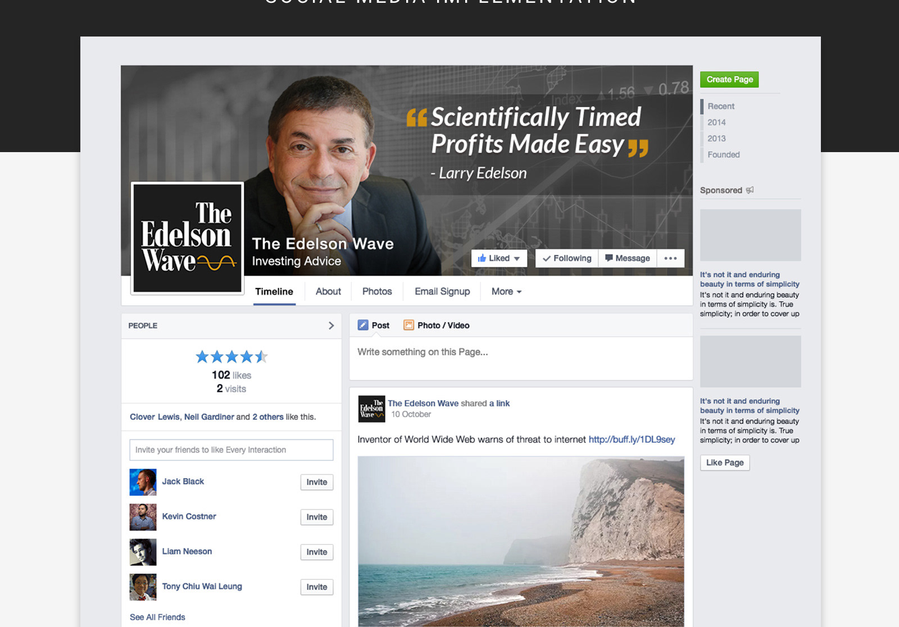Jump to 2014 in timeline navigation

pyautogui.click(x=716, y=122)
